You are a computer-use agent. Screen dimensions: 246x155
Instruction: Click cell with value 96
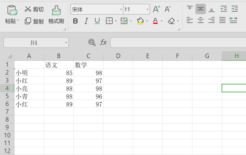pyautogui.click(x=88, y=96)
